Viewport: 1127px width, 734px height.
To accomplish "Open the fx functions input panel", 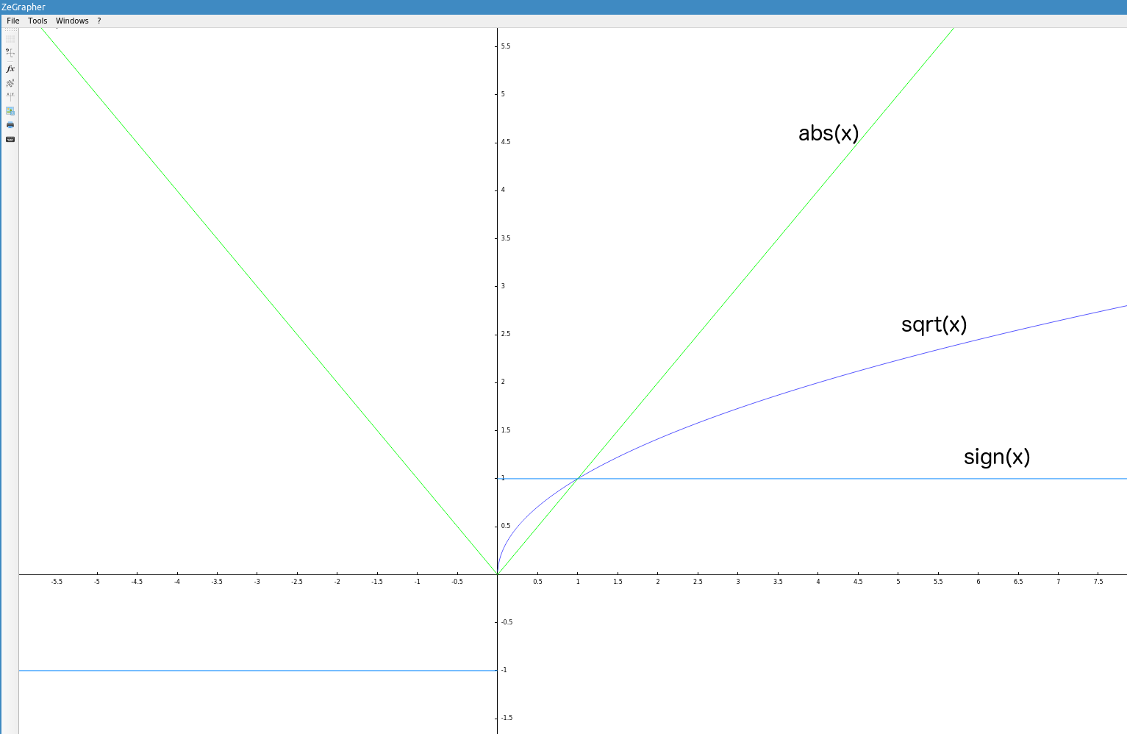I will [x=10, y=68].
